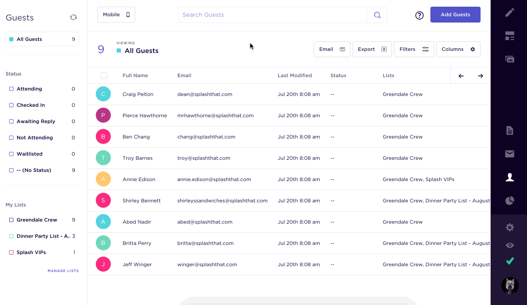Click "Greendale Crew, Splash VIPs" lists cell
Screen dimensions: 527x305
(x=418, y=179)
